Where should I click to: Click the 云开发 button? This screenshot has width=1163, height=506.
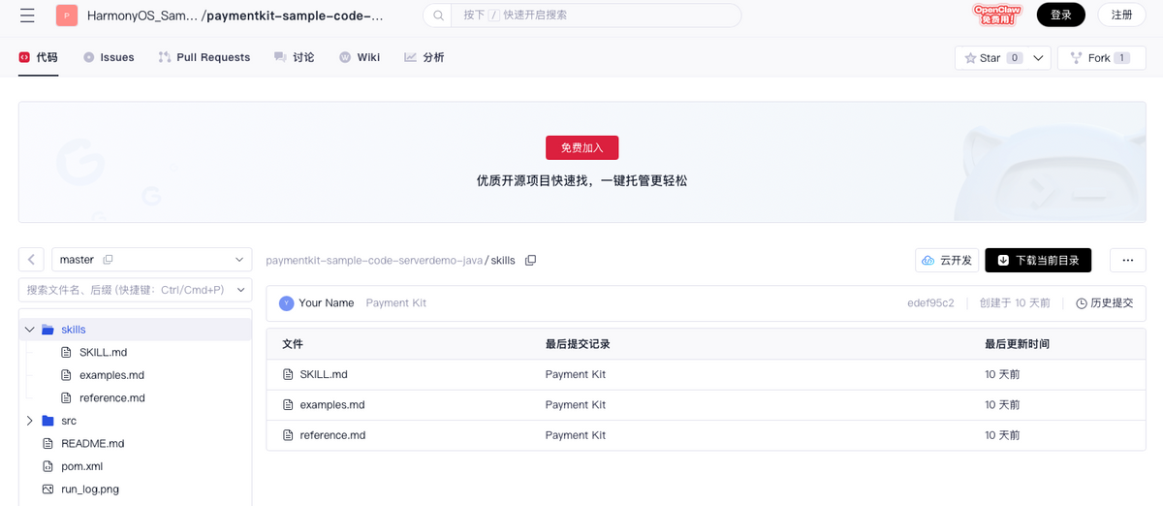pyautogui.click(x=947, y=260)
